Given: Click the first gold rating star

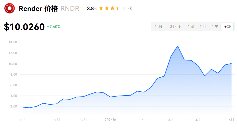Looking at the screenshot, I should (x=101, y=8).
